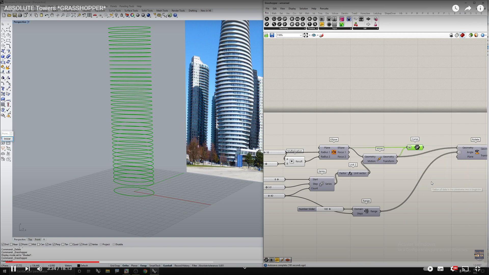This screenshot has height=275, width=489.
Task: Open file using the folder icon in Rhino
Action: click(x=9, y=15)
